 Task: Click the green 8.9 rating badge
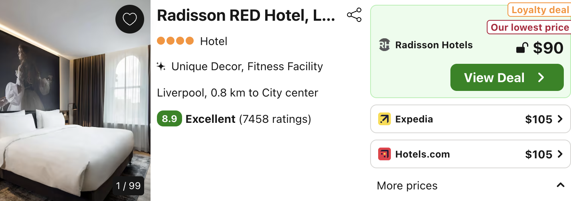pyautogui.click(x=169, y=119)
